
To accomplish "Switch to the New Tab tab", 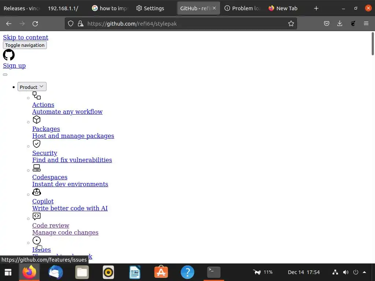I will pos(283,8).
